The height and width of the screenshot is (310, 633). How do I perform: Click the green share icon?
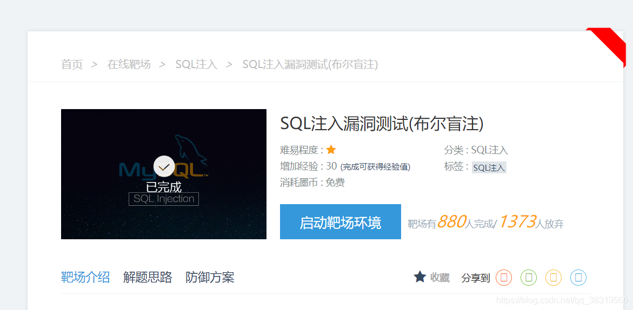[x=529, y=278]
